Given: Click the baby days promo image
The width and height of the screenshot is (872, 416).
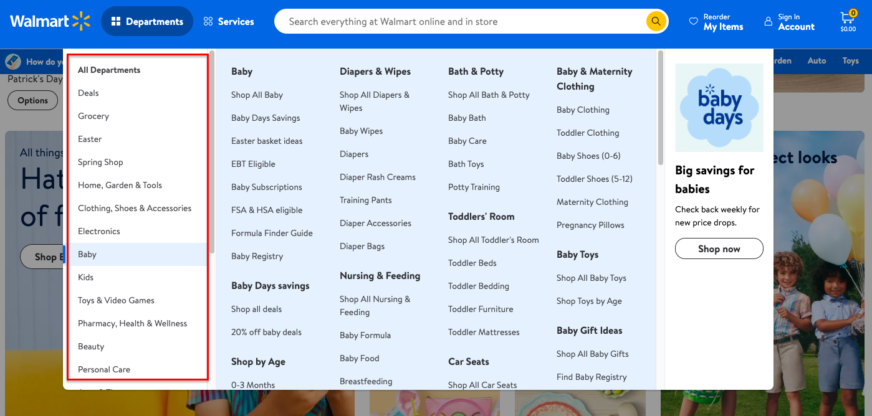Looking at the screenshot, I should (719, 108).
